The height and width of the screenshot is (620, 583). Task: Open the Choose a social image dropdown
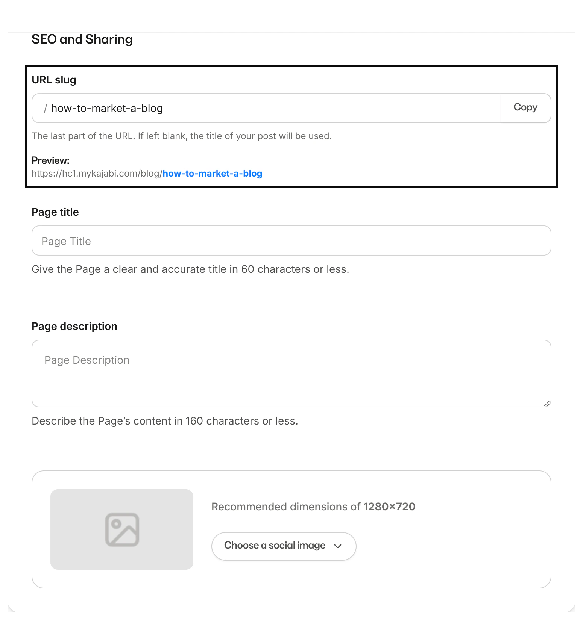point(284,546)
